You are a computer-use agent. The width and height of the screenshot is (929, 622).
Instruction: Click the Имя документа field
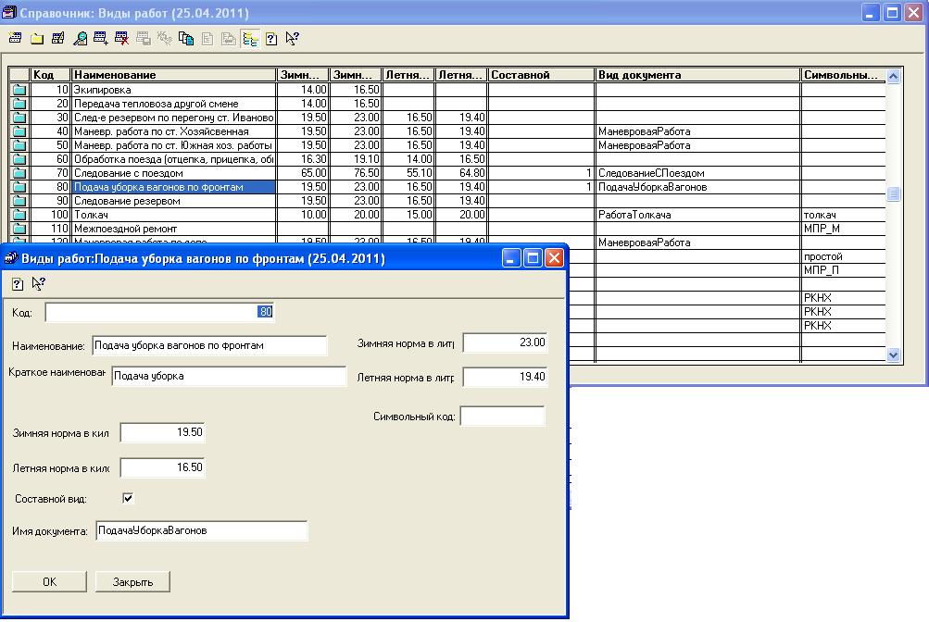click(x=201, y=531)
